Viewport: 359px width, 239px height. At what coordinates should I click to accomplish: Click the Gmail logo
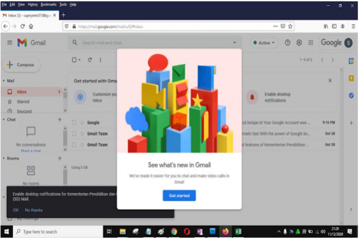32,43
